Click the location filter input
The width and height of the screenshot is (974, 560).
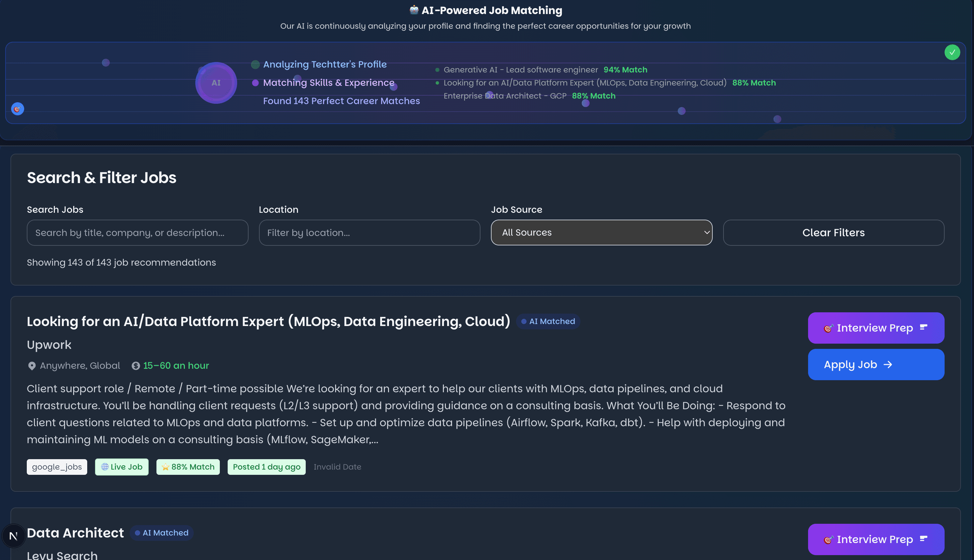(369, 232)
